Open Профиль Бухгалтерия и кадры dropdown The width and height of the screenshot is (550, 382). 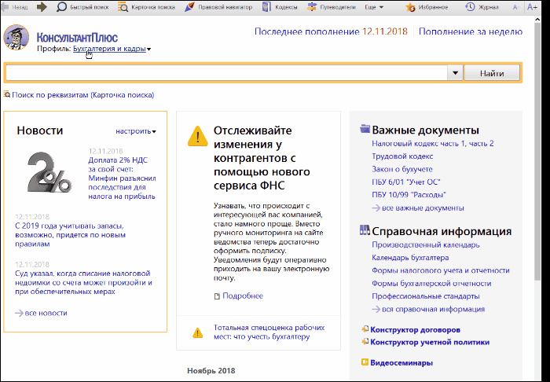pyautogui.click(x=112, y=49)
